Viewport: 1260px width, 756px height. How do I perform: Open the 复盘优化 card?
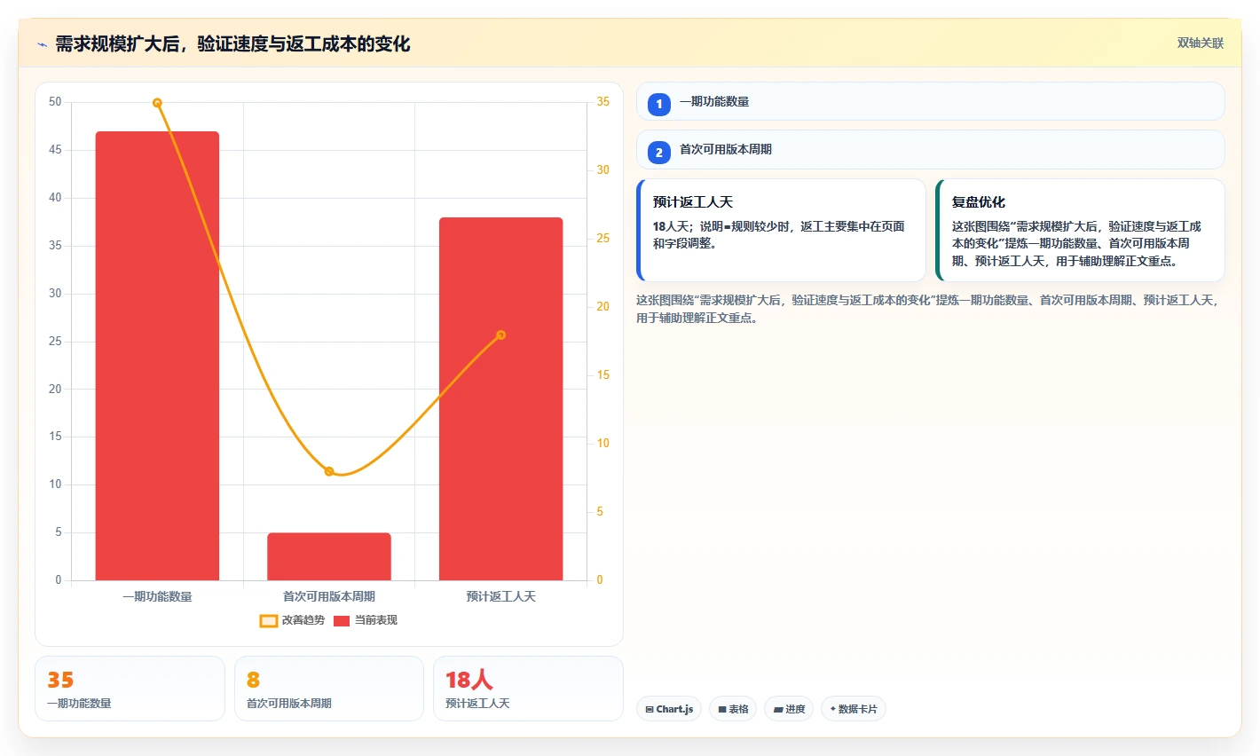[1080, 231]
